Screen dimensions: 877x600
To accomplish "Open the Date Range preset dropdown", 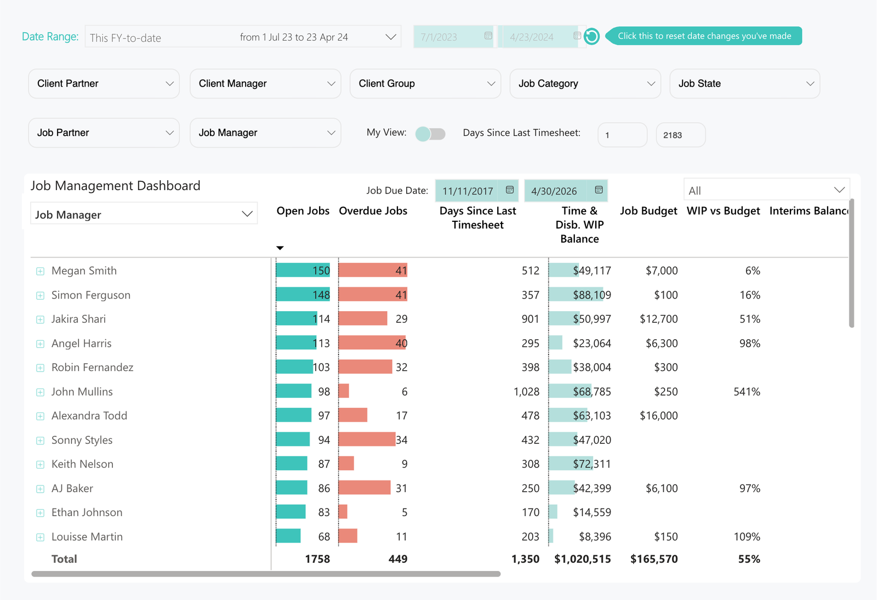I will click(x=243, y=37).
